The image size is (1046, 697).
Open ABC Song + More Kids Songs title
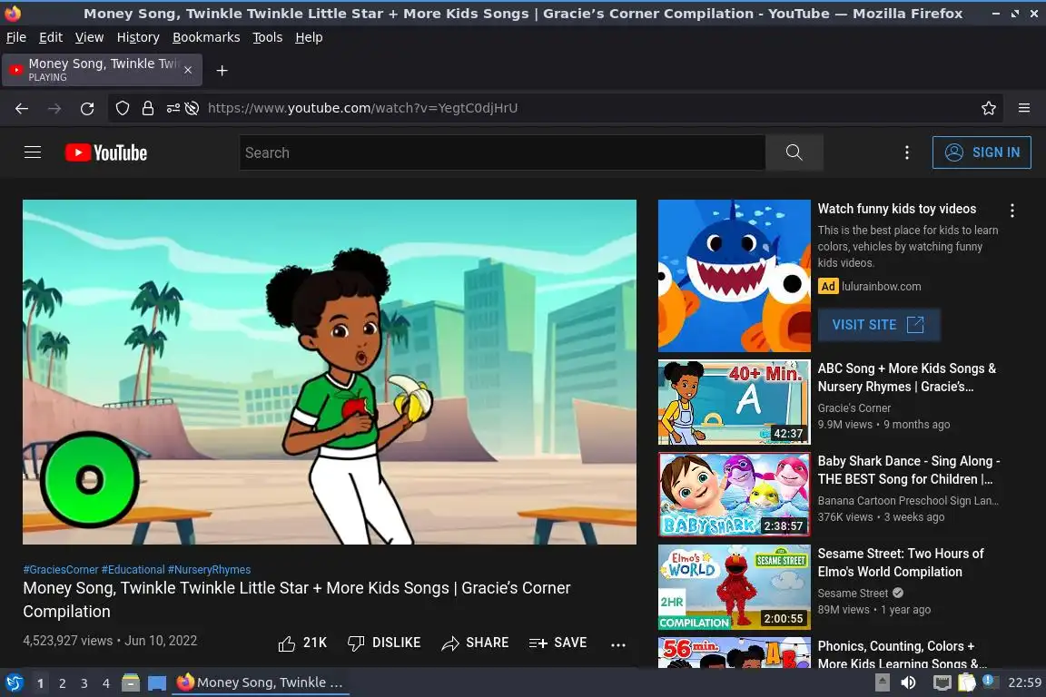(906, 378)
